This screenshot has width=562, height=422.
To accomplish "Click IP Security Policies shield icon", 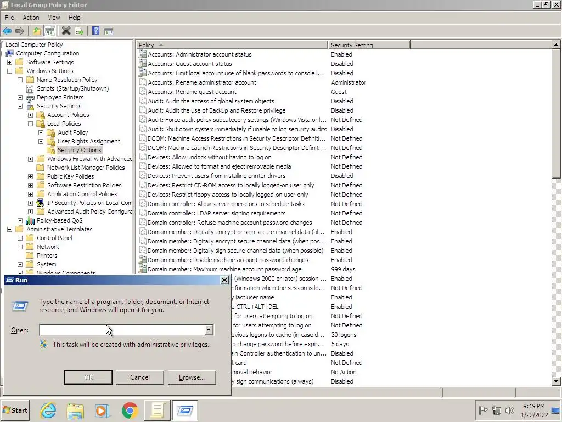I will pyautogui.click(x=41, y=203).
